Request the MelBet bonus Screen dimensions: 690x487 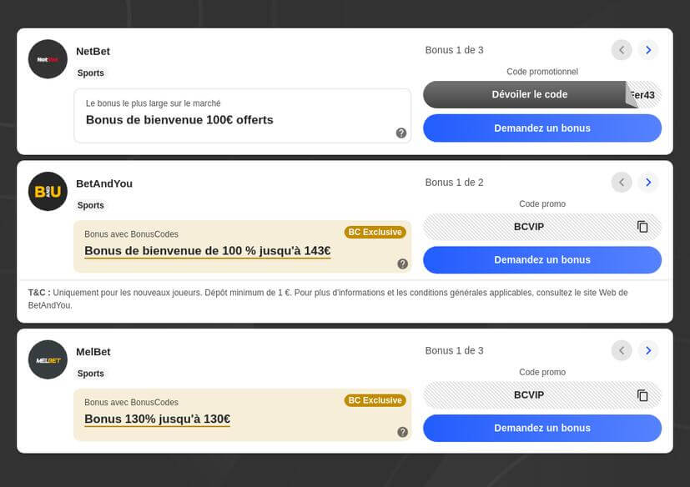click(541, 428)
